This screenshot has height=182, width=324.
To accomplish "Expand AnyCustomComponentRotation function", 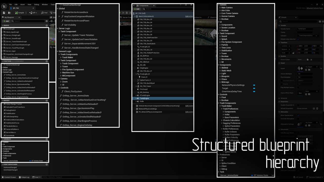I will tap(59, 16).
